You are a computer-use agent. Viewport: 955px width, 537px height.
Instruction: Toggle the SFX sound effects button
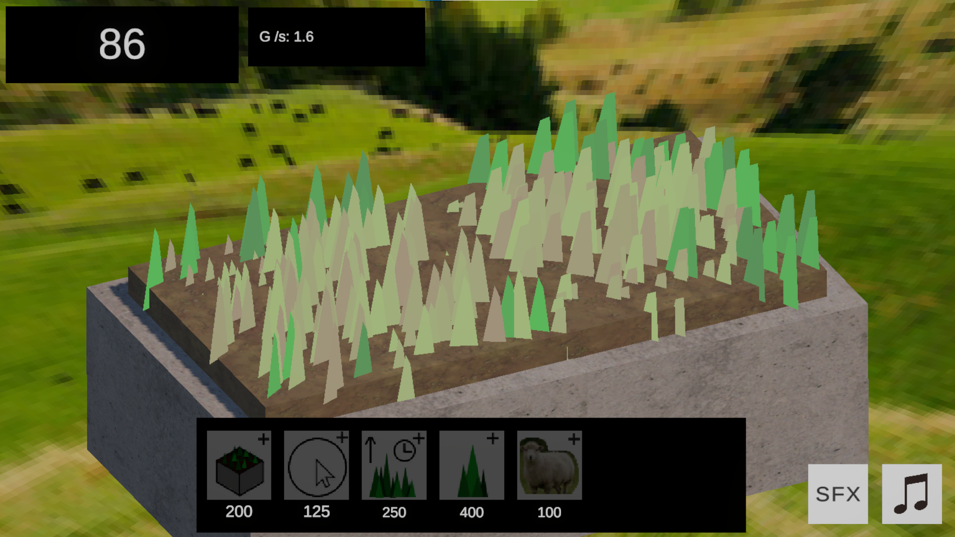pyautogui.click(x=838, y=494)
